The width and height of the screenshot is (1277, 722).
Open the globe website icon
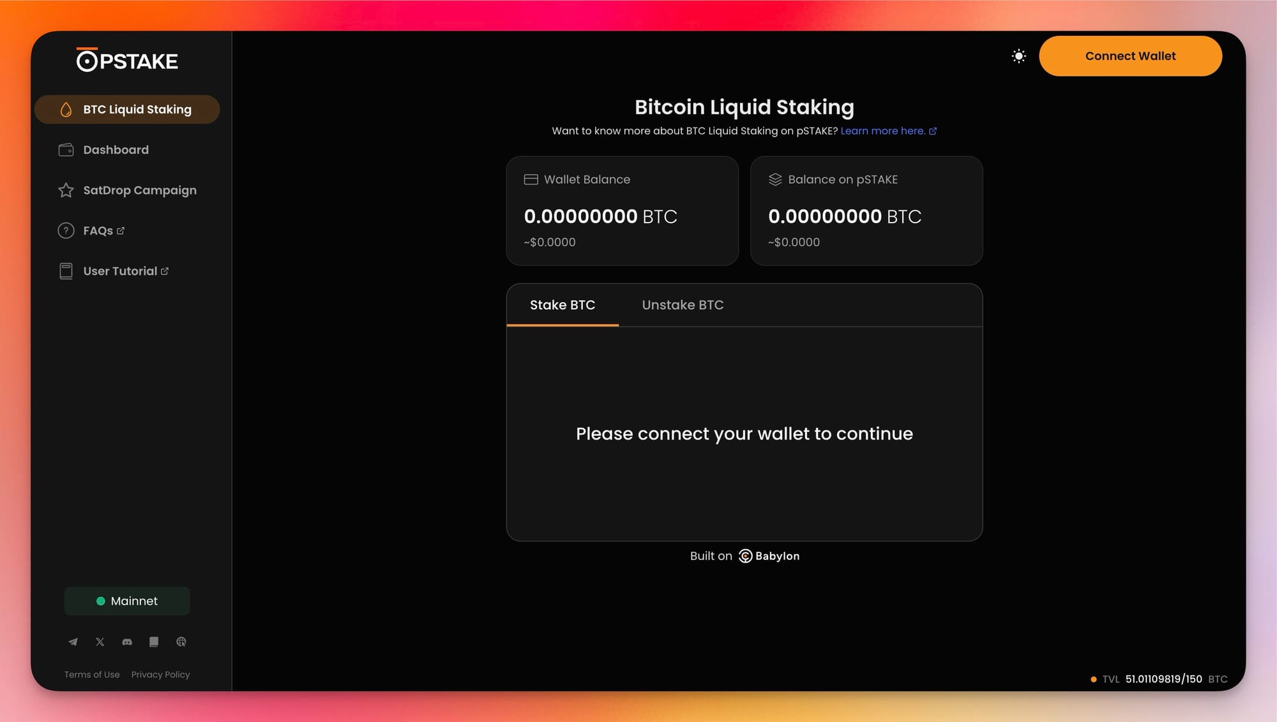[x=181, y=642]
